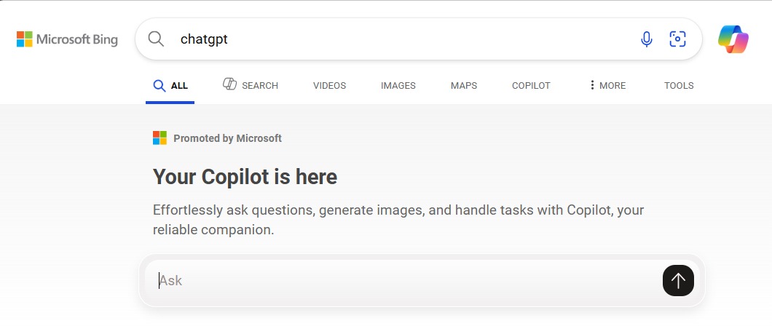Screen dimensions: 772x326
Task: Open the IMAGES tab
Action: (x=398, y=86)
